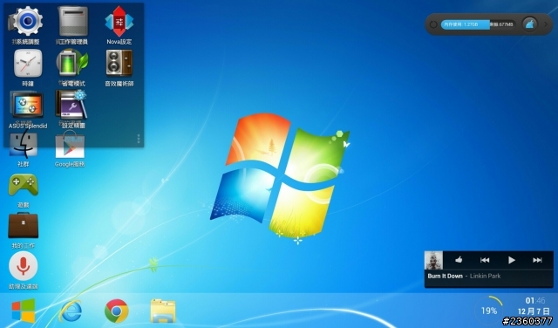Tap the red microphone voice search icon
This screenshot has width=558, height=328.
24,266
